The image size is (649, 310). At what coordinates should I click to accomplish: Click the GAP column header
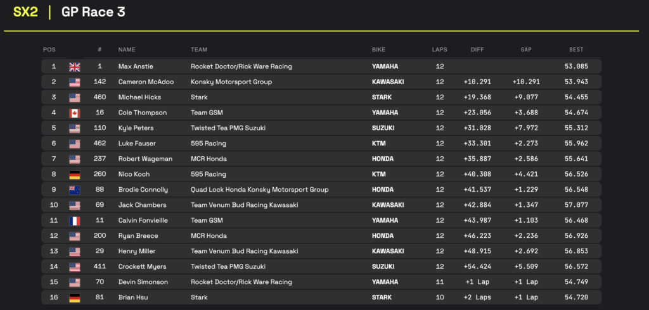pyautogui.click(x=526, y=49)
